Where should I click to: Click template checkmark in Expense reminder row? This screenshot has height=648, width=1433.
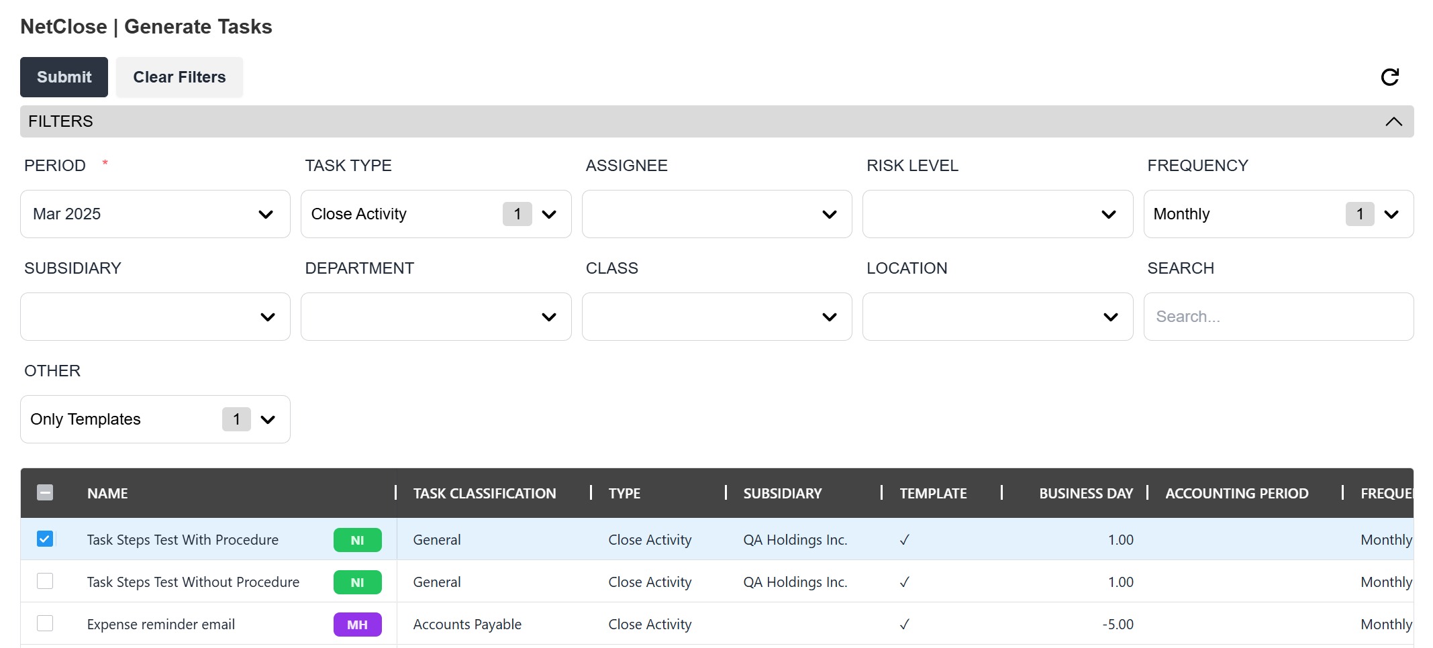(x=905, y=625)
